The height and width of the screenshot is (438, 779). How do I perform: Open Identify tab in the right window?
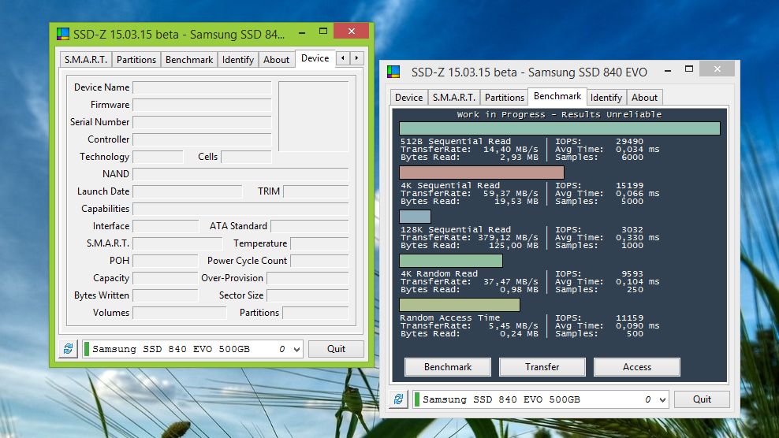coord(606,98)
